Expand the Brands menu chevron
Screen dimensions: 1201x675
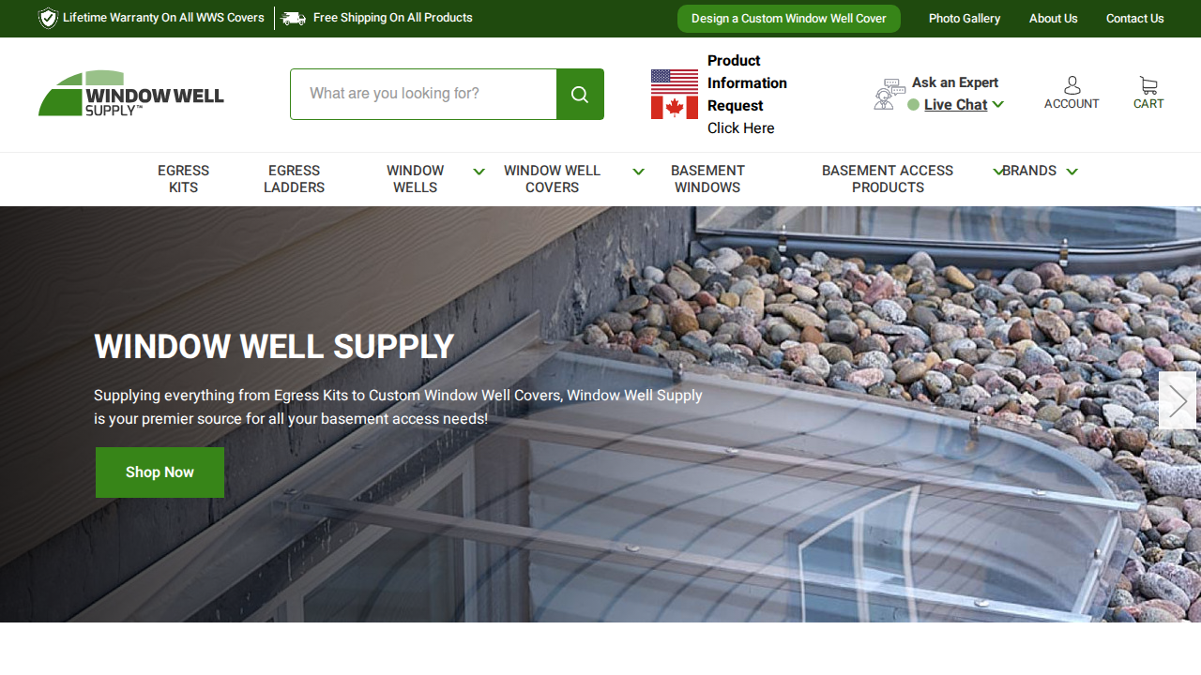point(1072,172)
